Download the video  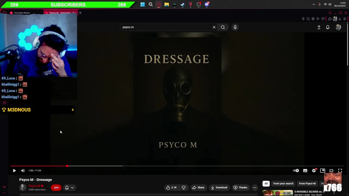(219, 188)
